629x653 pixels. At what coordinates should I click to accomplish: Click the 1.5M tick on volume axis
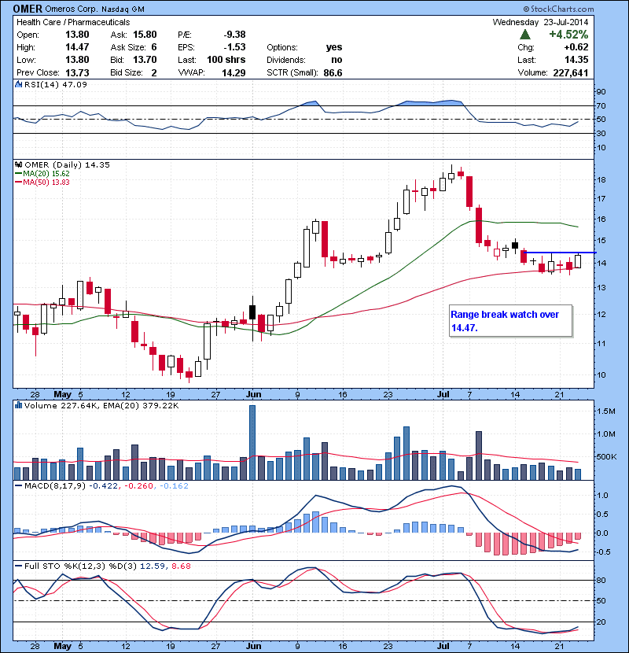(x=606, y=411)
